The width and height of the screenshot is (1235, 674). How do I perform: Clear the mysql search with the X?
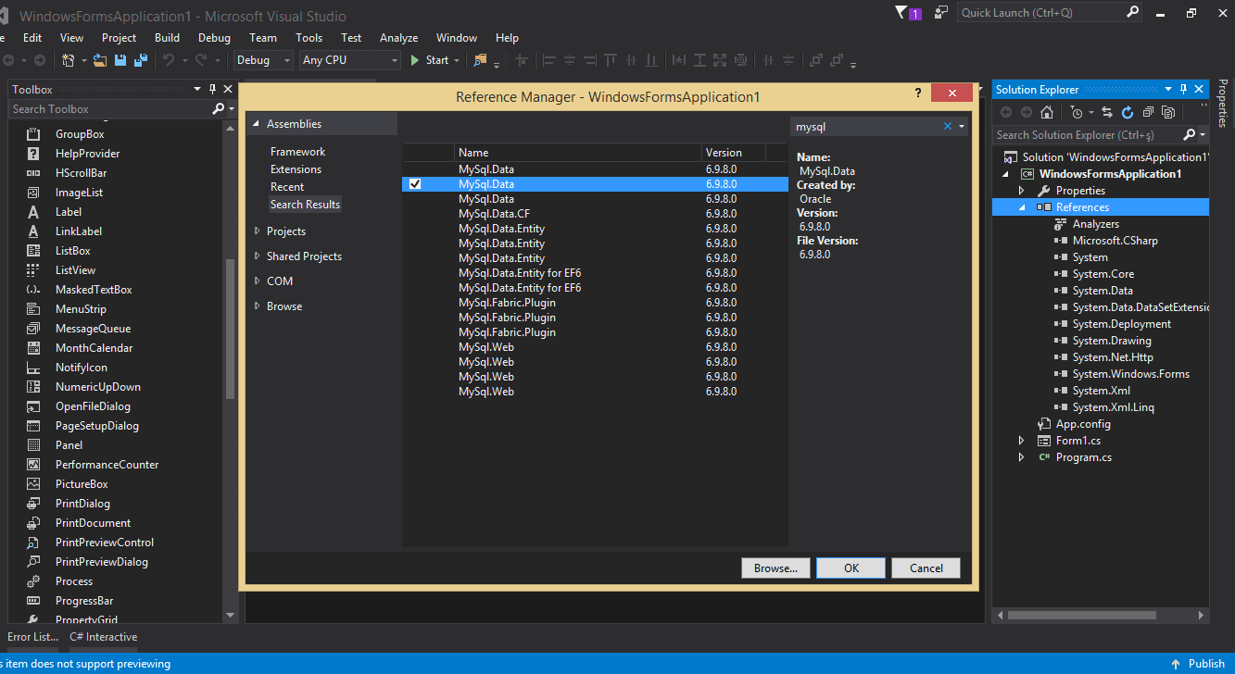(948, 127)
